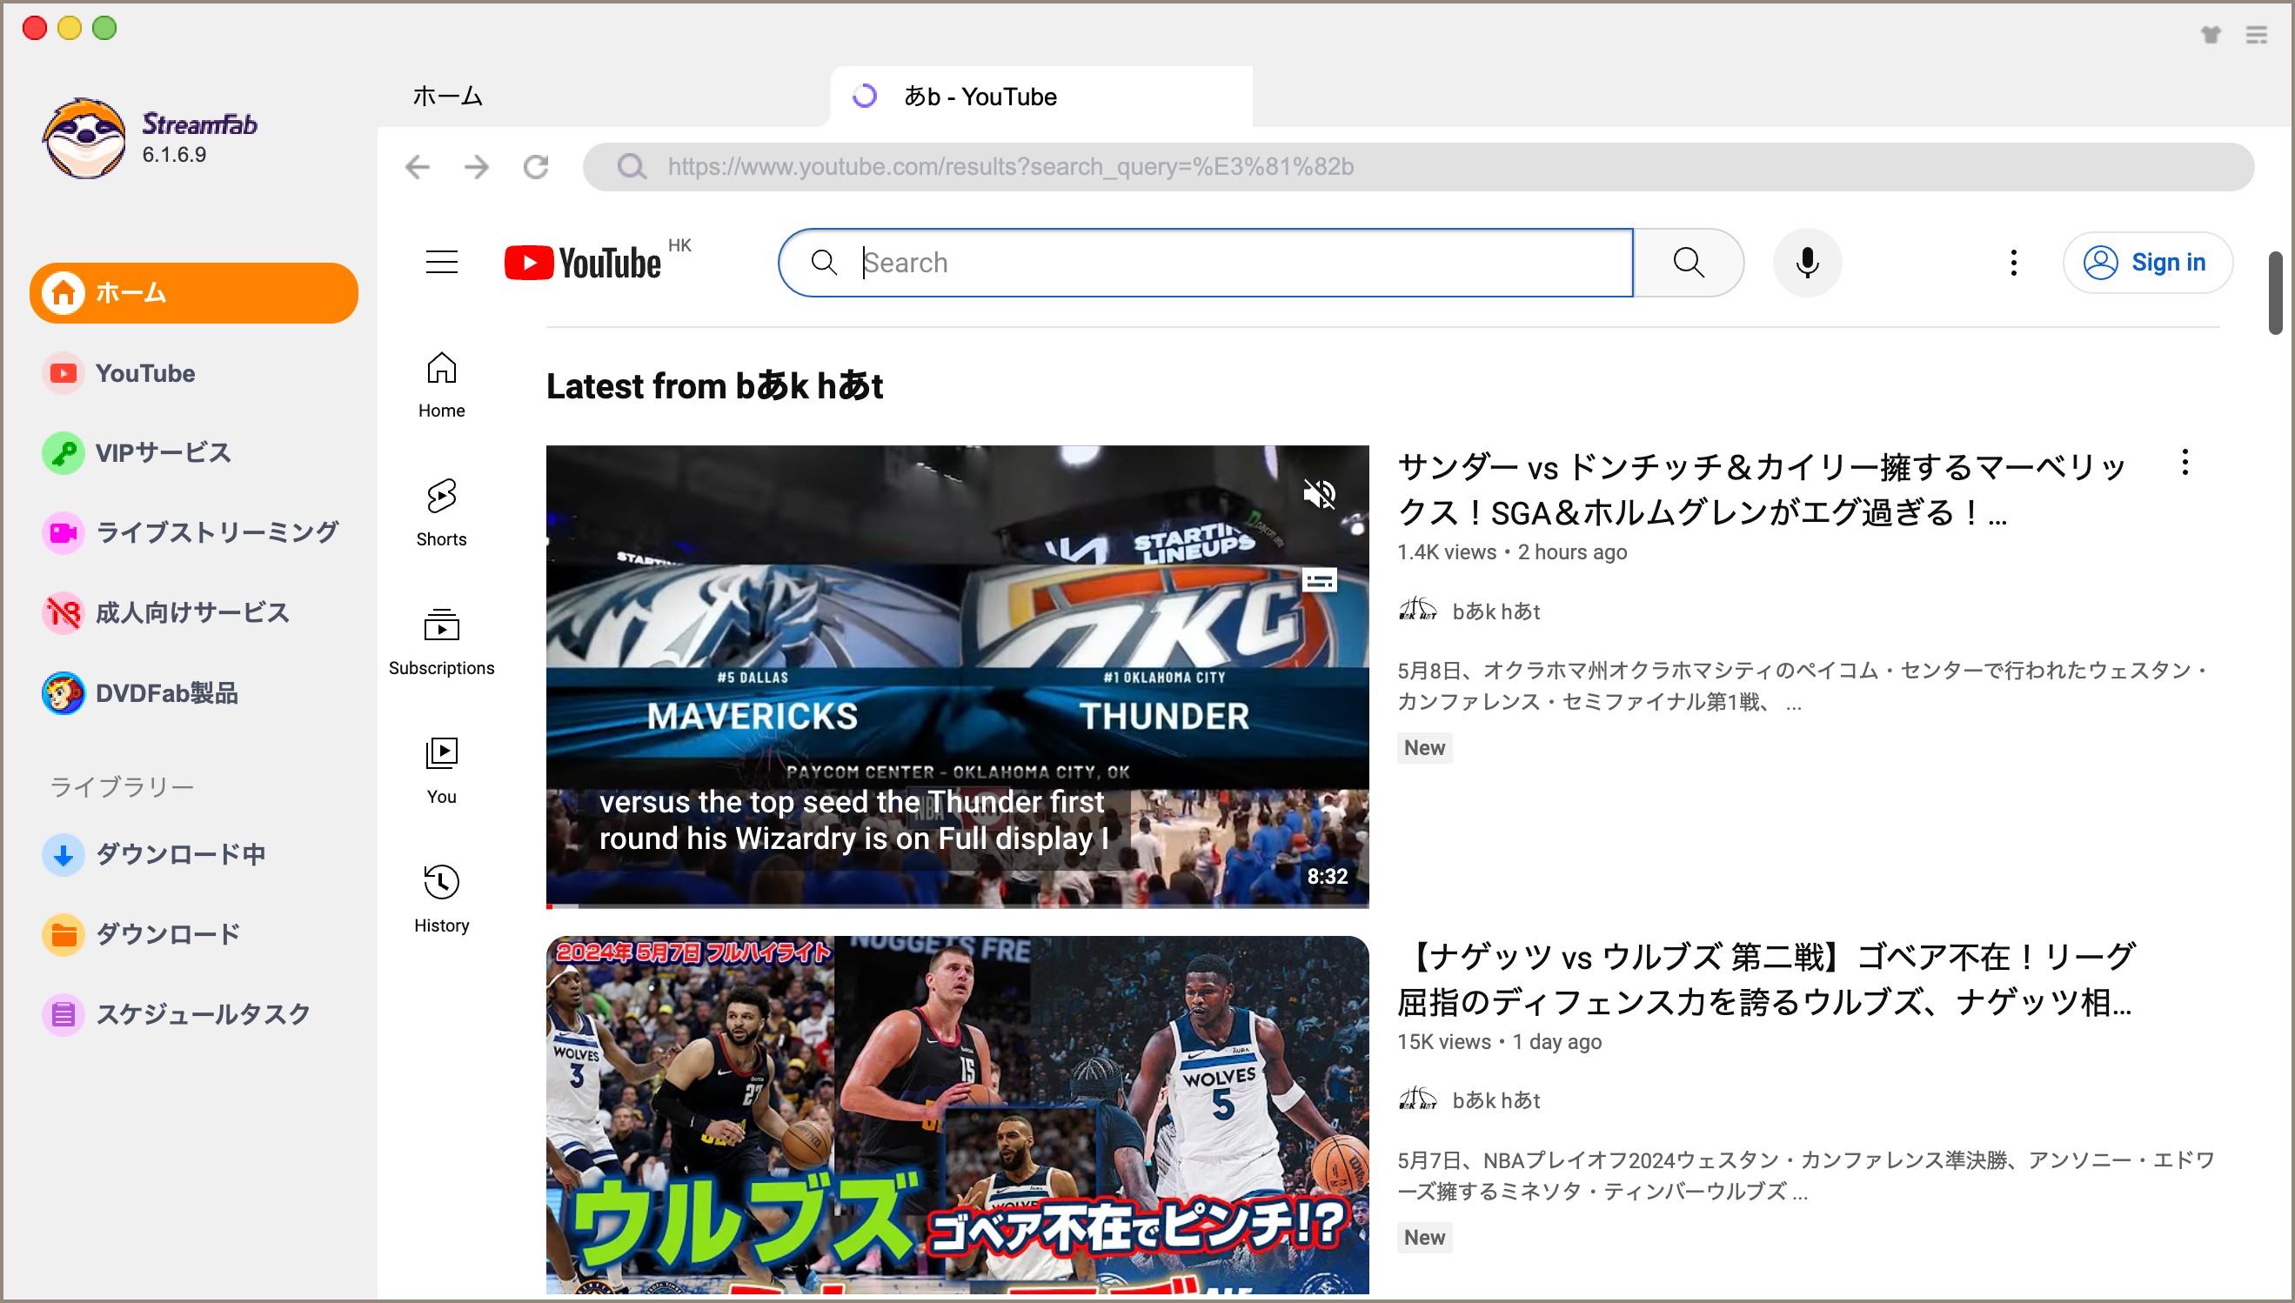This screenshot has height=1303, width=2295.
Task: Go back to previous page
Action: (418, 166)
